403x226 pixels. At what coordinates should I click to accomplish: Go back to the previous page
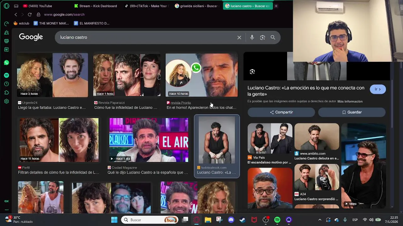16,14
